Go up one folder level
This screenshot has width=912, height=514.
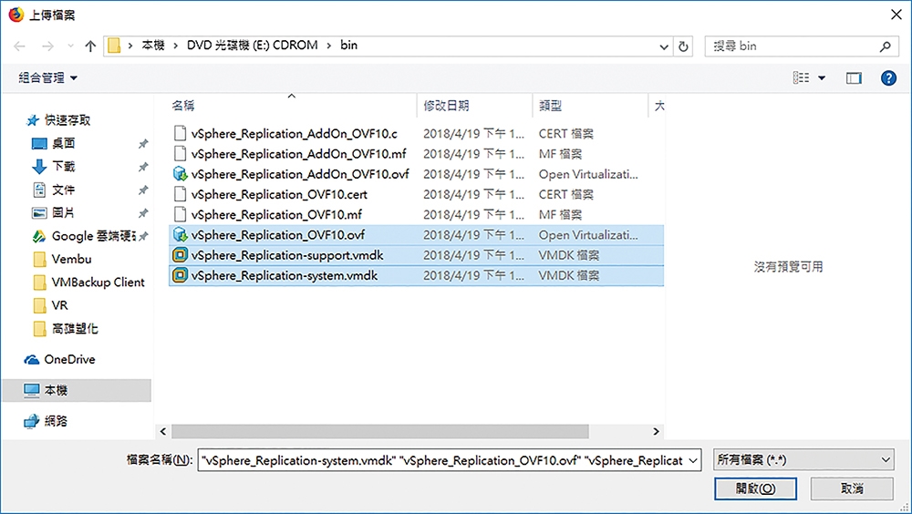[90, 46]
